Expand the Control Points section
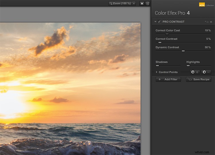The image size is (215, 155). coord(157,72)
